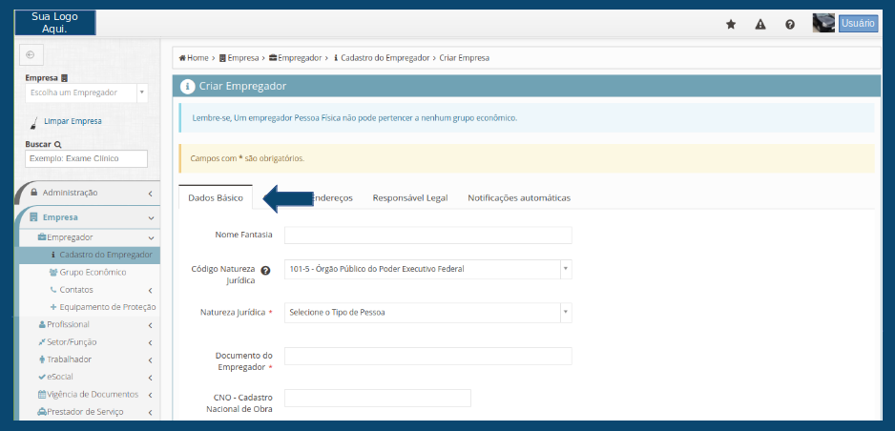Viewport: 895px width, 431px height.
Task: Click phone icon on Contatos row
Action: pyautogui.click(x=53, y=290)
